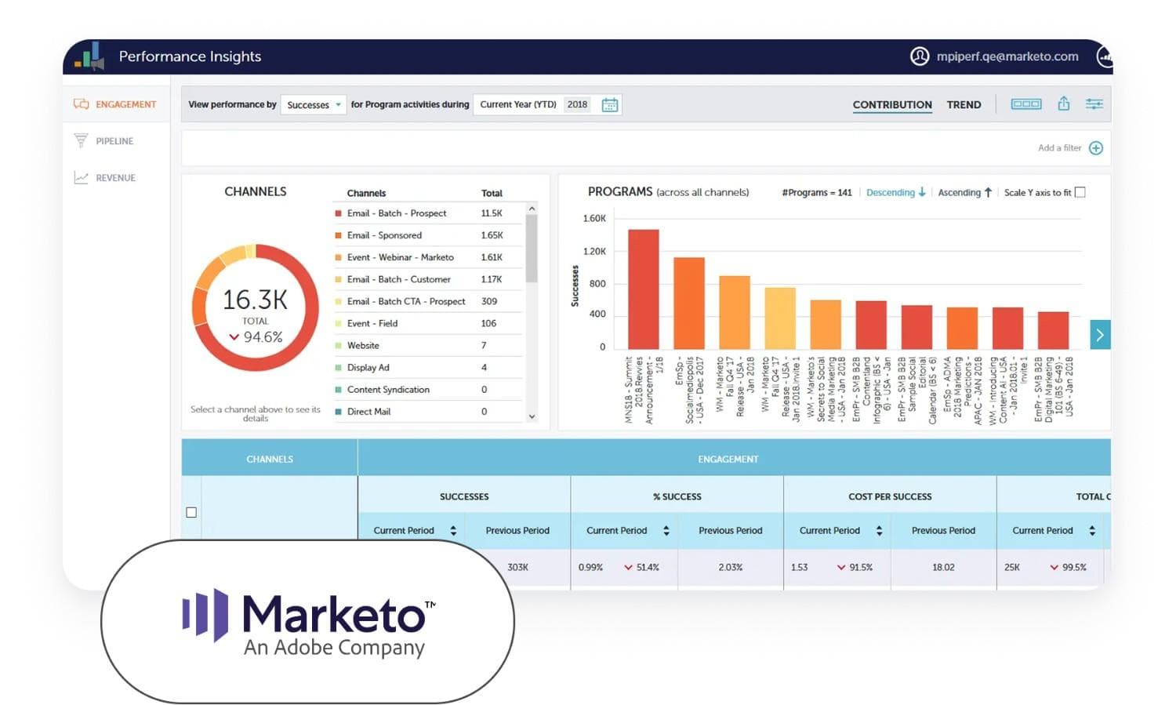Click the Direct Mail blue color swatch

click(x=338, y=411)
